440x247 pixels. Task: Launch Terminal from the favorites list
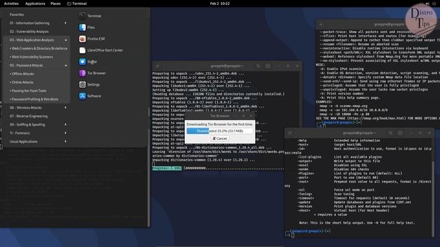pos(90,16)
